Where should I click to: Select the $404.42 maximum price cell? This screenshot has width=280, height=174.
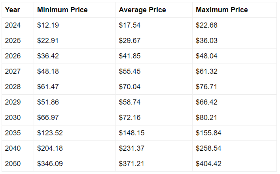click(235, 164)
